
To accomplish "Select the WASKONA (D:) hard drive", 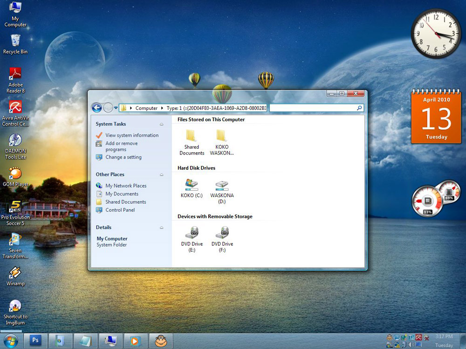I will [x=222, y=191].
